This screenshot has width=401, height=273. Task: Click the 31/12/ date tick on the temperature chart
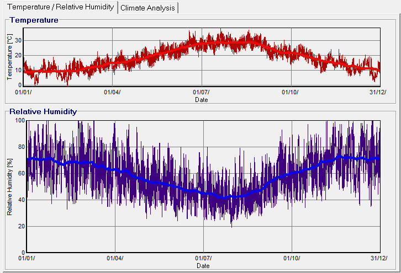(378, 92)
